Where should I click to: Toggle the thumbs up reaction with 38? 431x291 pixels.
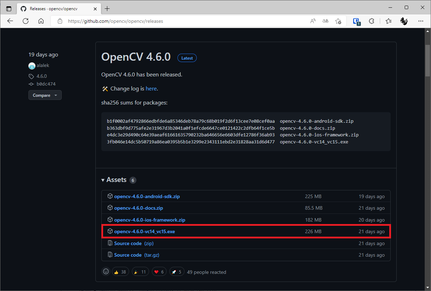[x=120, y=272]
